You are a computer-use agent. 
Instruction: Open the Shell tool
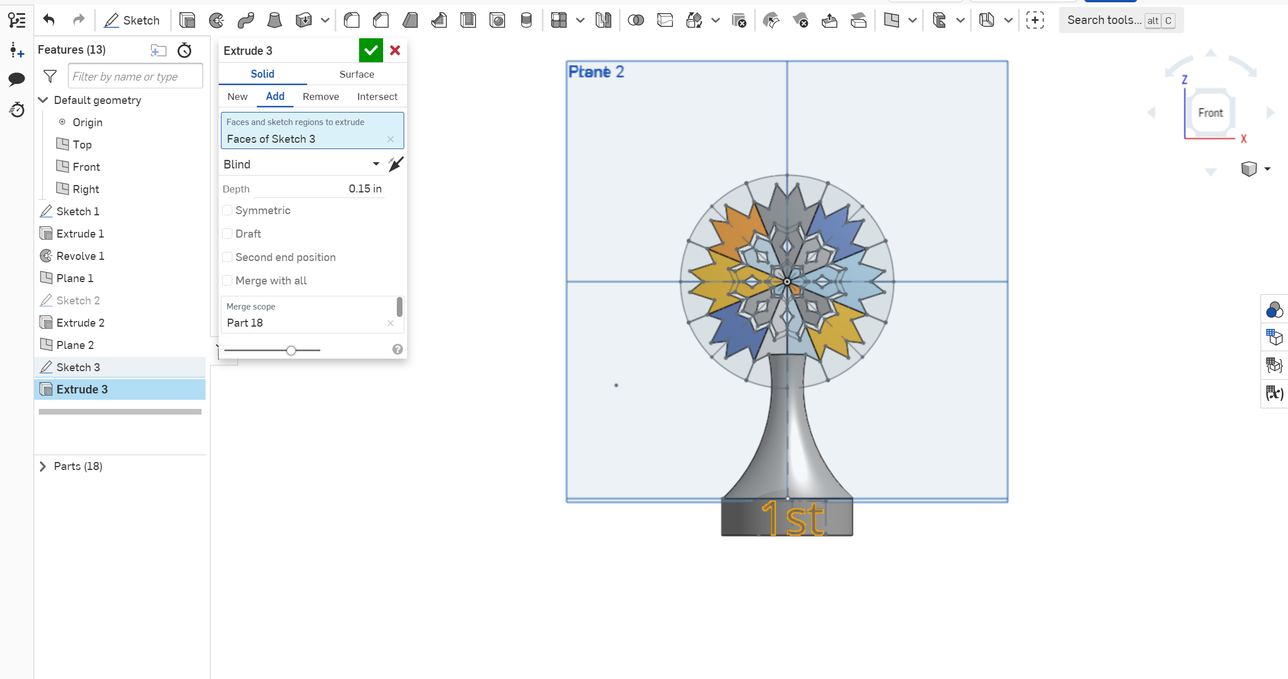468,20
